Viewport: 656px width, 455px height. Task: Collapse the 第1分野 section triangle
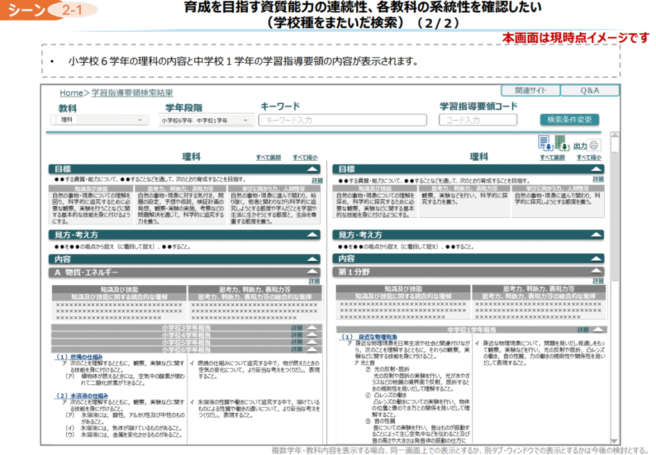(596, 272)
